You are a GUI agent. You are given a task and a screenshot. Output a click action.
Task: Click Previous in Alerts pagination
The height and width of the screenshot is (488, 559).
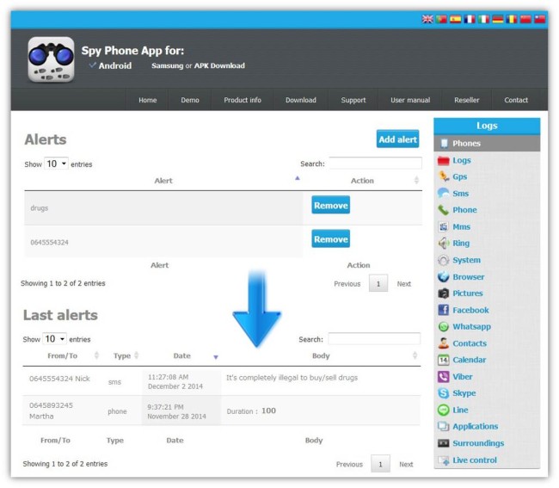[347, 284]
